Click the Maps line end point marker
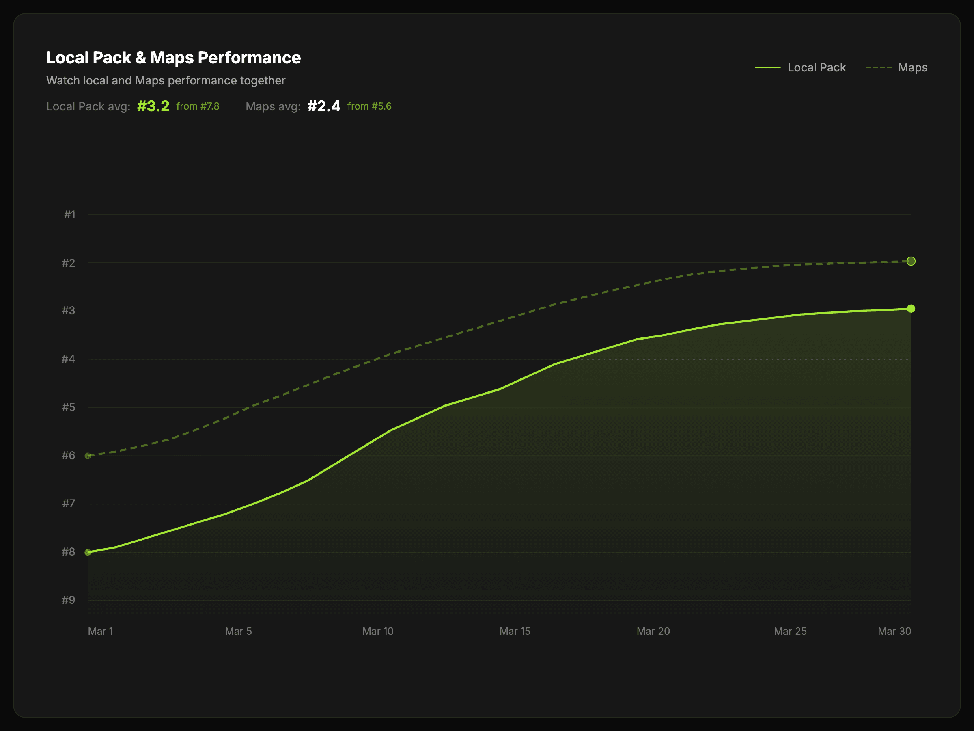 tap(911, 261)
